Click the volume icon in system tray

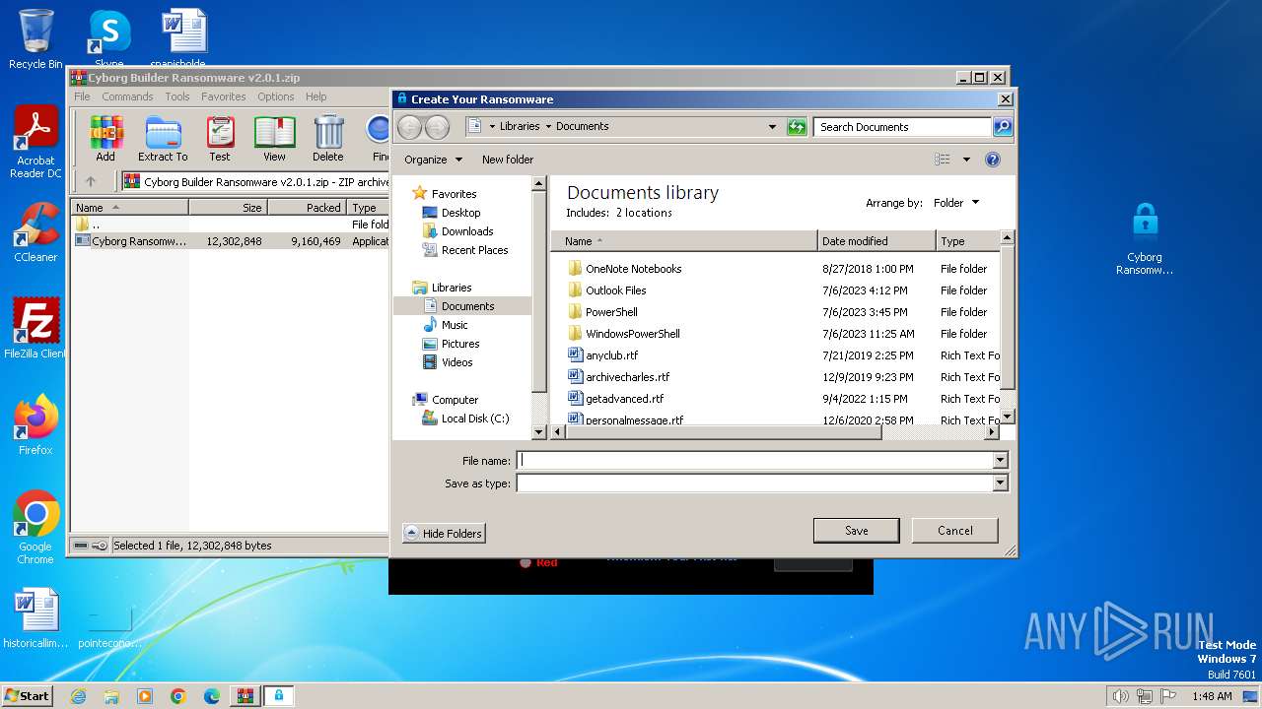pyautogui.click(x=1120, y=696)
